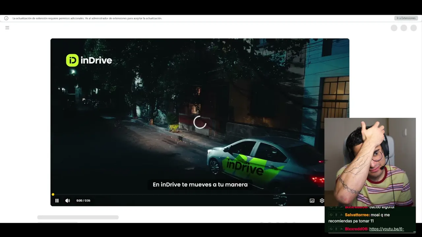Click the "Ir a Extensiones" button
422x237 pixels.
[406, 18]
